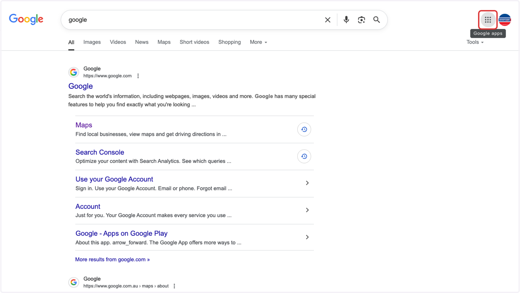The height and width of the screenshot is (293, 520).
Task: Open the Use your Google Account link
Action: [x=114, y=179]
